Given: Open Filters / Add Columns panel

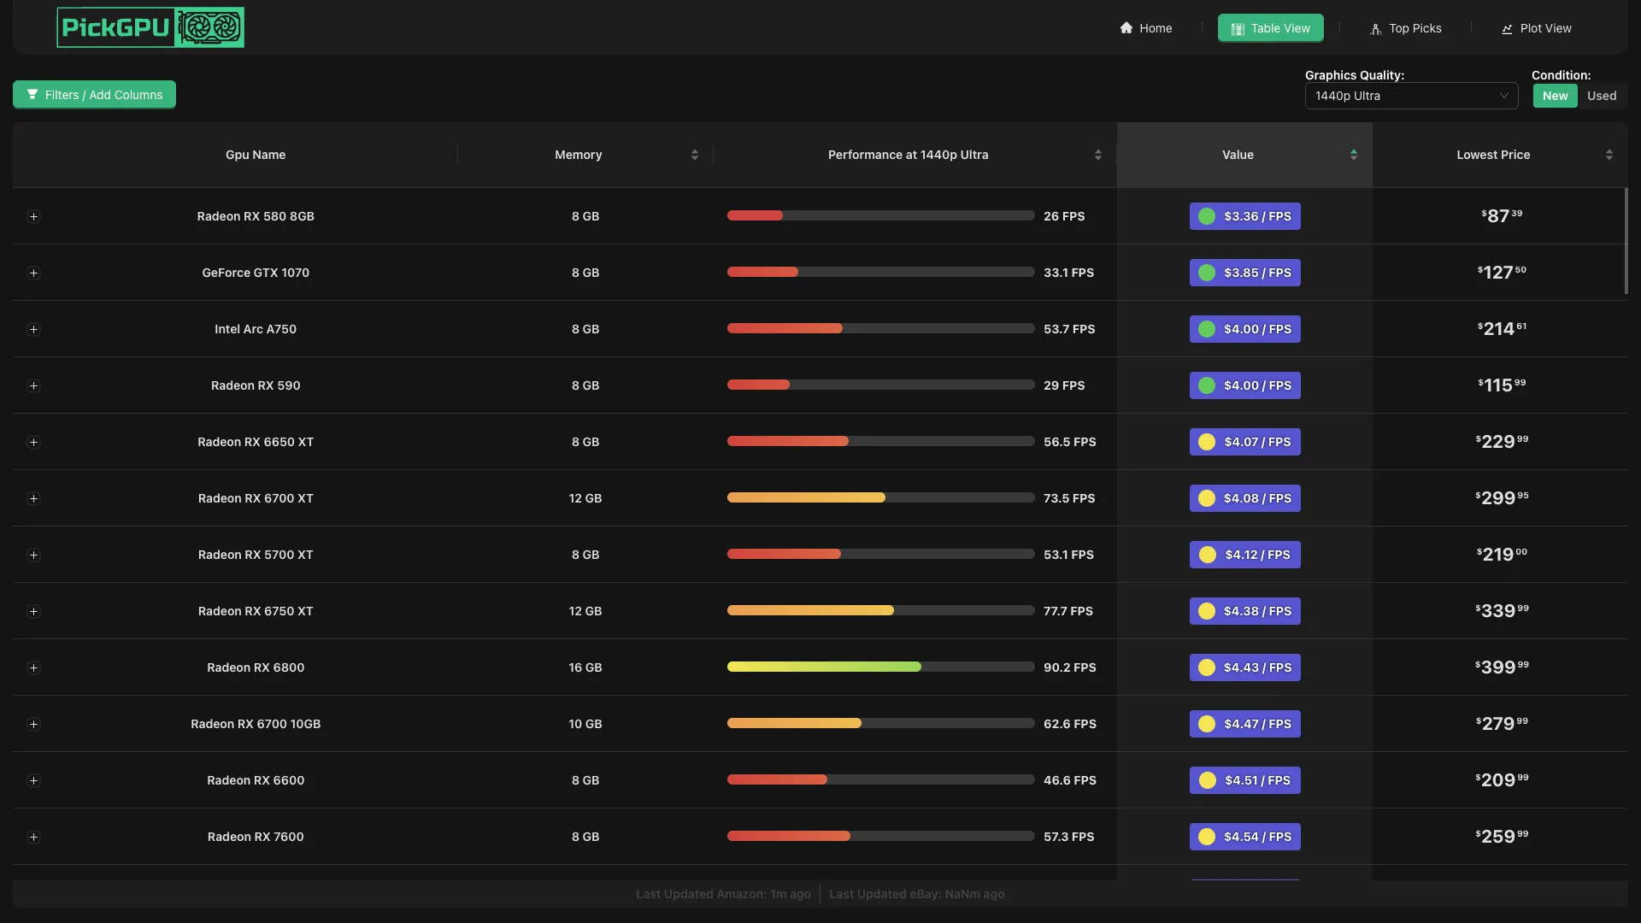Looking at the screenshot, I should click(x=94, y=95).
